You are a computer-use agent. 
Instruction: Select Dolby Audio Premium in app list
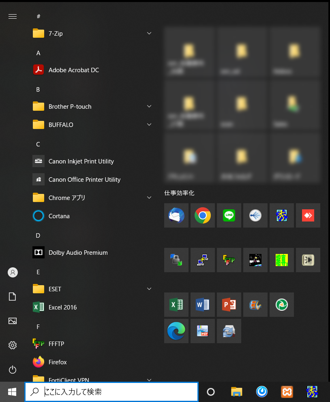tap(78, 252)
